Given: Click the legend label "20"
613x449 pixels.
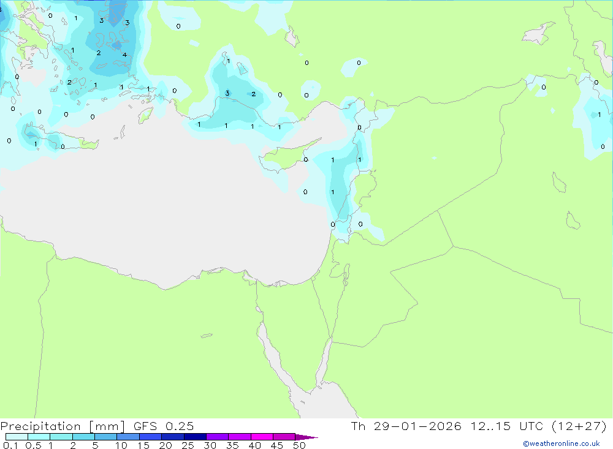Looking at the screenshot, I should pos(166,445).
